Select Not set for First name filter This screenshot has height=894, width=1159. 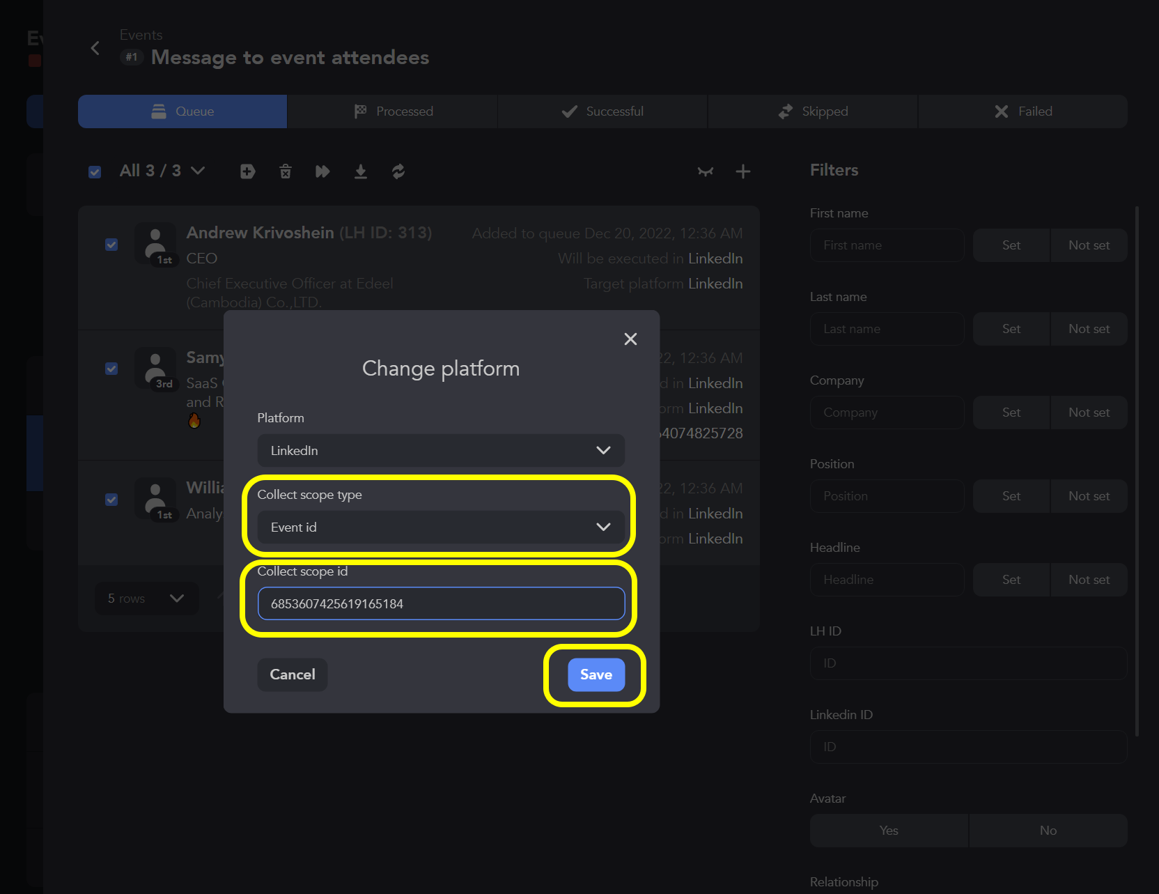[x=1089, y=245]
